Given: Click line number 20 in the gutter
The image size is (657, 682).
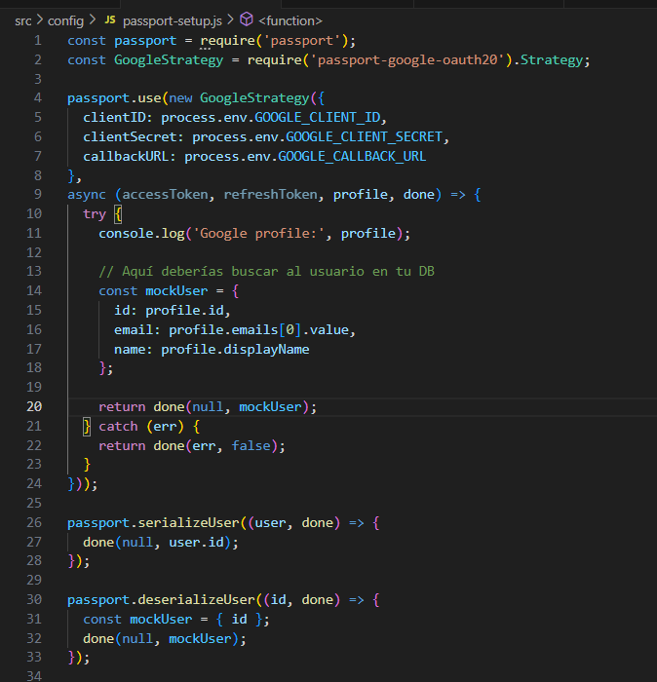Looking at the screenshot, I should [x=34, y=406].
